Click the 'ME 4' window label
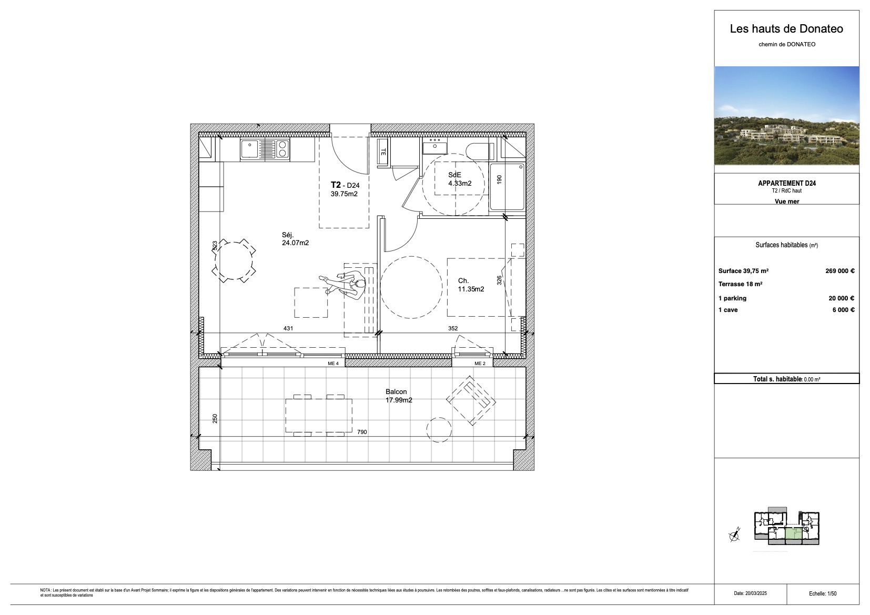Screen dimensions: 870x615 click(333, 364)
